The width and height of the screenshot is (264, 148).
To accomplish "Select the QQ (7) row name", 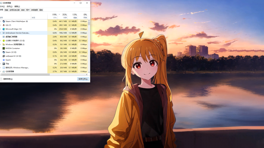I will click(x=8, y=25).
